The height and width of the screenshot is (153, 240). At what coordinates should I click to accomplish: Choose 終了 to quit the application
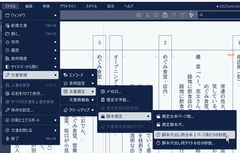(31, 139)
